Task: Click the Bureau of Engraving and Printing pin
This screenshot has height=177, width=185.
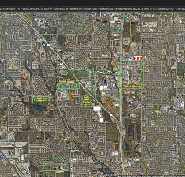Action: click(x=57, y=86)
